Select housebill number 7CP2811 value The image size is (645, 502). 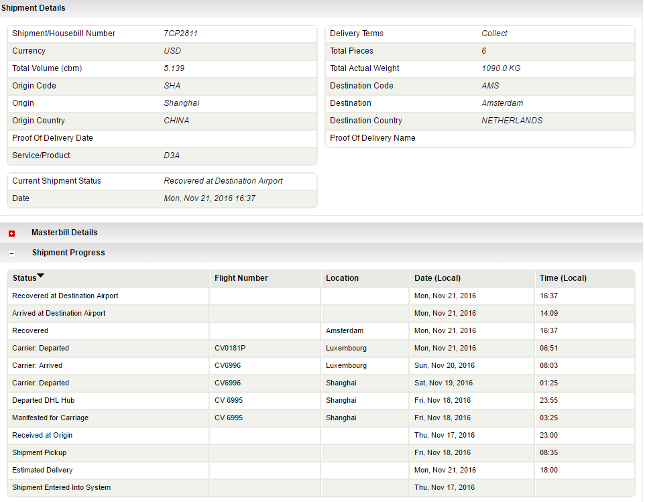click(180, 34)
